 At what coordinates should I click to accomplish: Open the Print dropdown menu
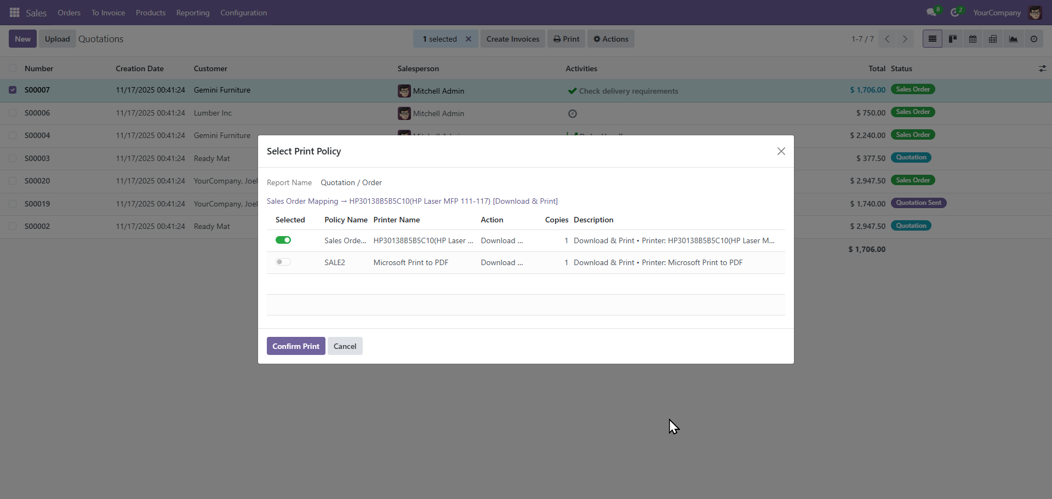567,39
